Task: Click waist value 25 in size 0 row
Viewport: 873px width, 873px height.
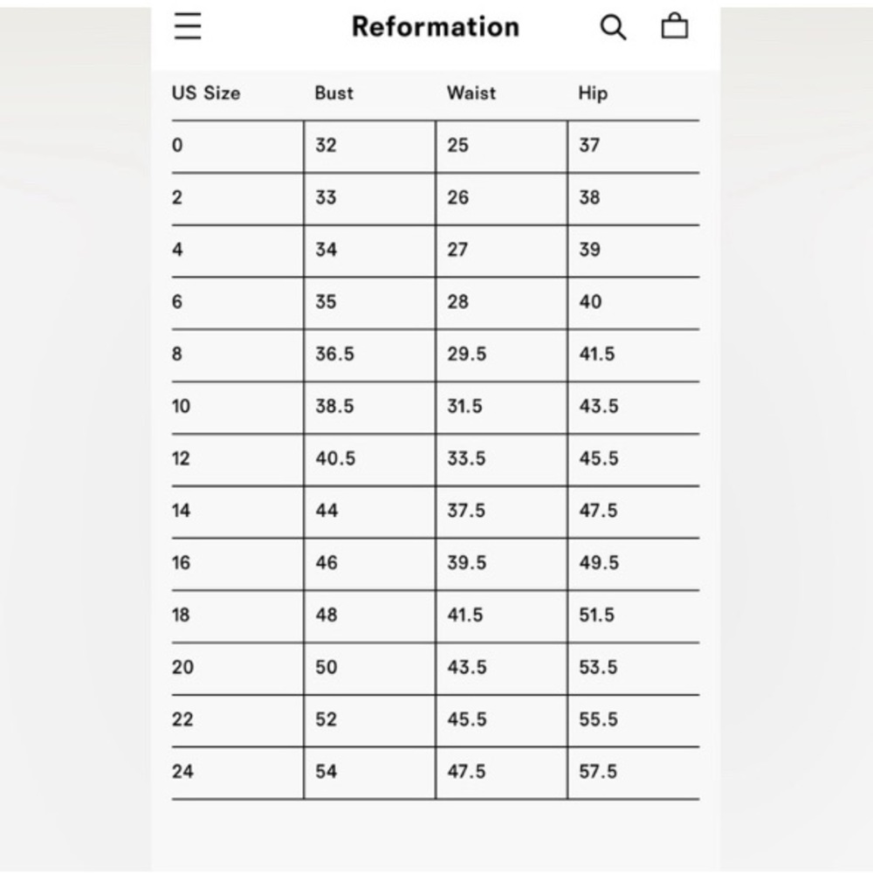Action: pyautogui.click(x=457, y=145)
